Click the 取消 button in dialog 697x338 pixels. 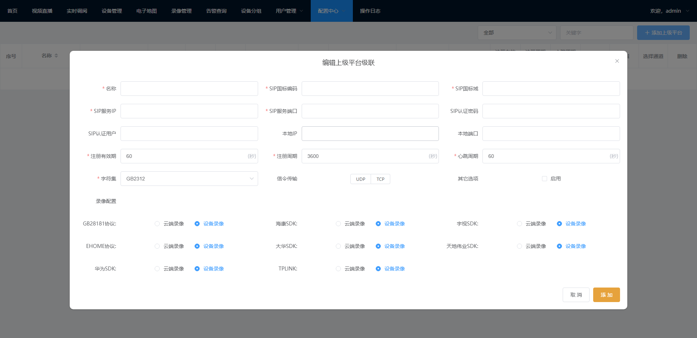click(x=576, y=295)
